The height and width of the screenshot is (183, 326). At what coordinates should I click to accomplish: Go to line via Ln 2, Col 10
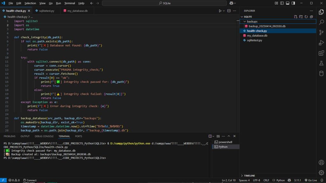pyautogui.click(x=229, y=180)
